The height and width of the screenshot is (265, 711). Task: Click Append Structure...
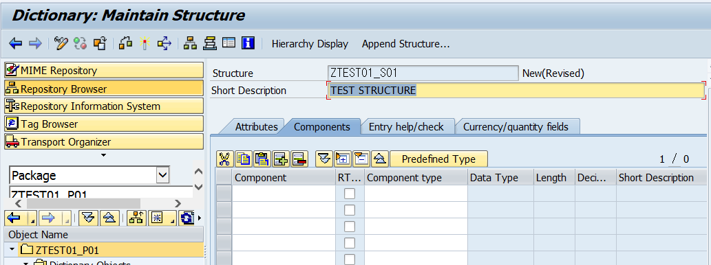pyautogui.click(x=405, y=44)
